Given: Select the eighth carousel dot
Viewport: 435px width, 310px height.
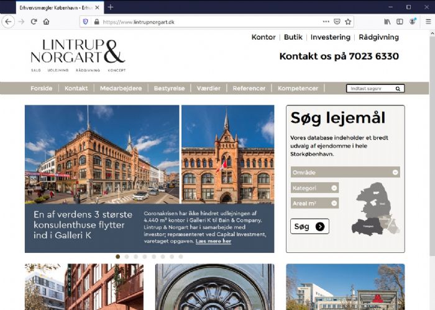Looking at the screenshot, I should (181, 257).
